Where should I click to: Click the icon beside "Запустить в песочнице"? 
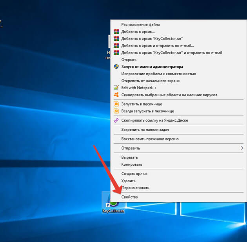click(116, 104)
